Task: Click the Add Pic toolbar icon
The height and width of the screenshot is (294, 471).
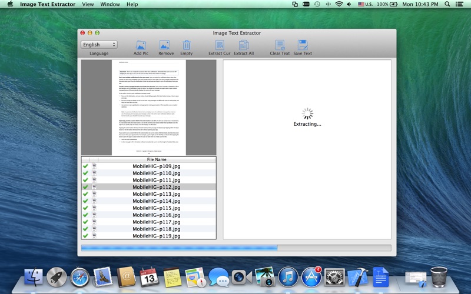Action: click(141, 45)
